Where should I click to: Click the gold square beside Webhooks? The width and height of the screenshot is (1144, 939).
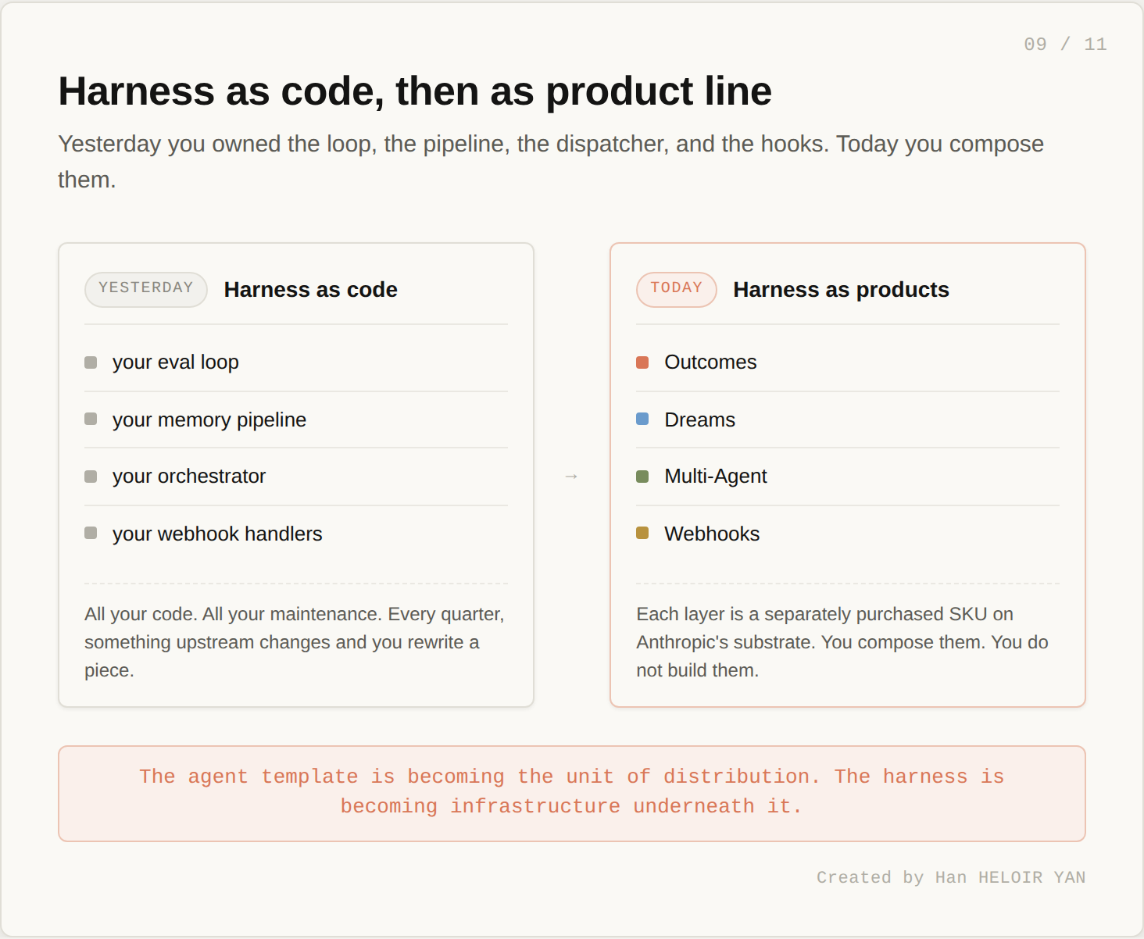pyautogui.click(x=642, y=533)
